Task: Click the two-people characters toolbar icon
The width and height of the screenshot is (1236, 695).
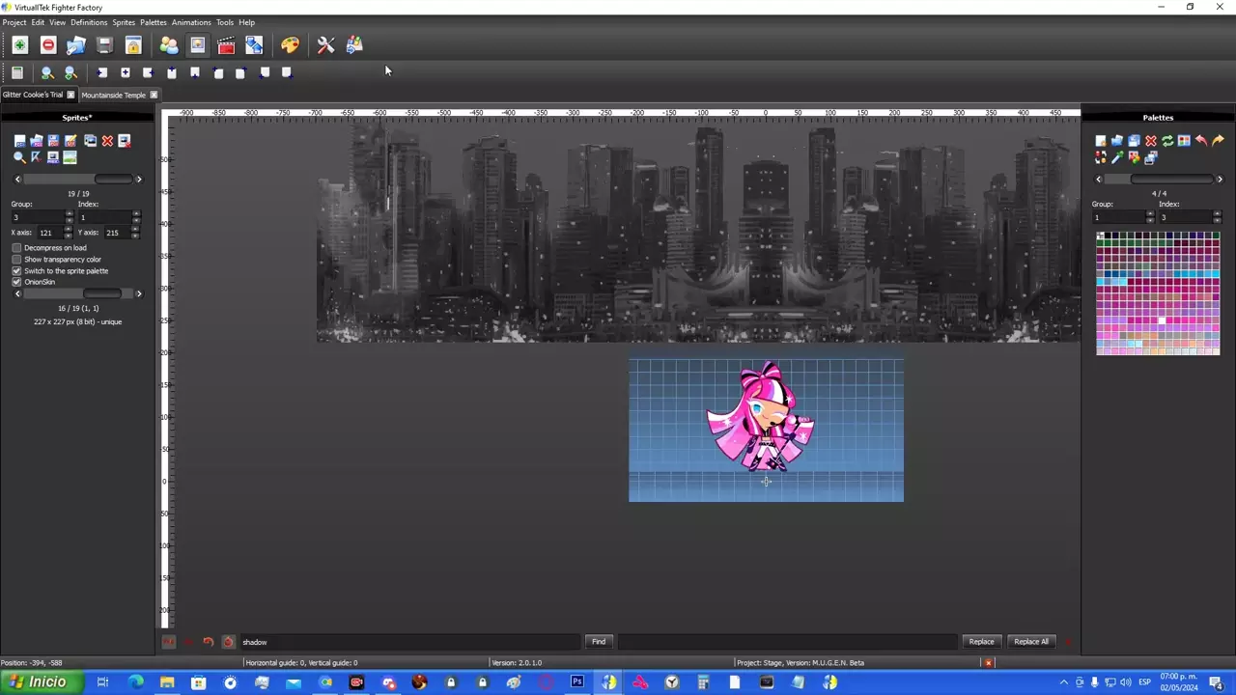Action: pos(169,45)
